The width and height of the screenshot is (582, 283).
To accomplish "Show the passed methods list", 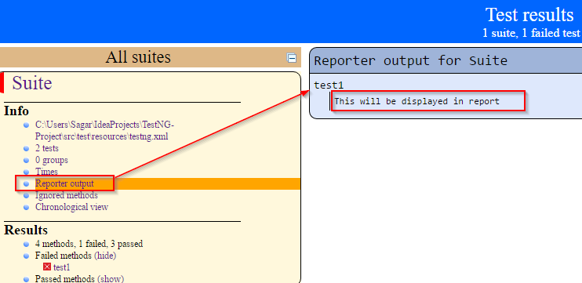I will click(x=111, y=279).
